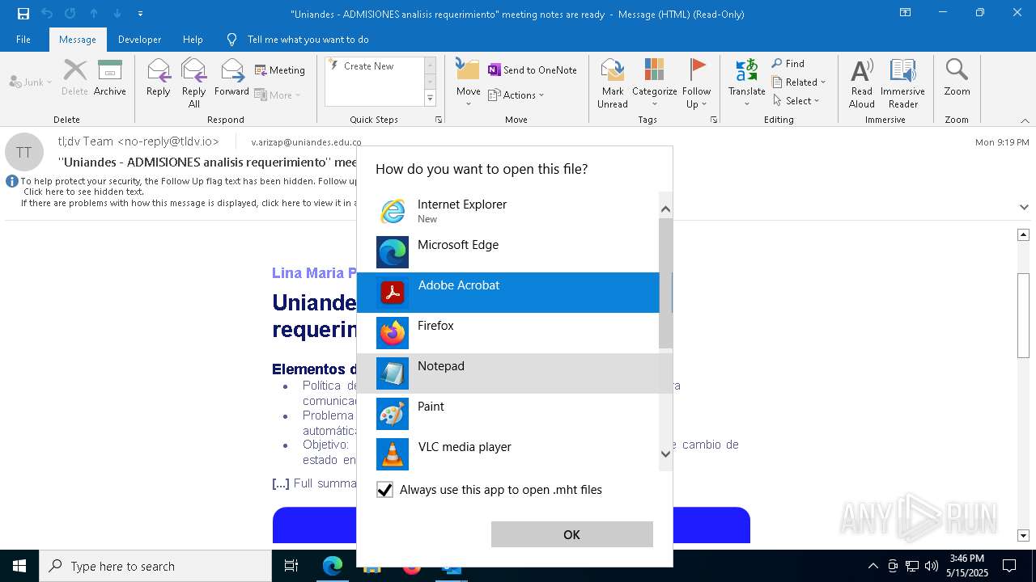This screenshot has height=582, width=1036.
Task: Reply to the sender
Action: (159, 78)
